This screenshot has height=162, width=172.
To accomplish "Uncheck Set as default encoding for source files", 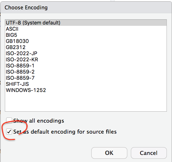I will click(x=9, y=131).
